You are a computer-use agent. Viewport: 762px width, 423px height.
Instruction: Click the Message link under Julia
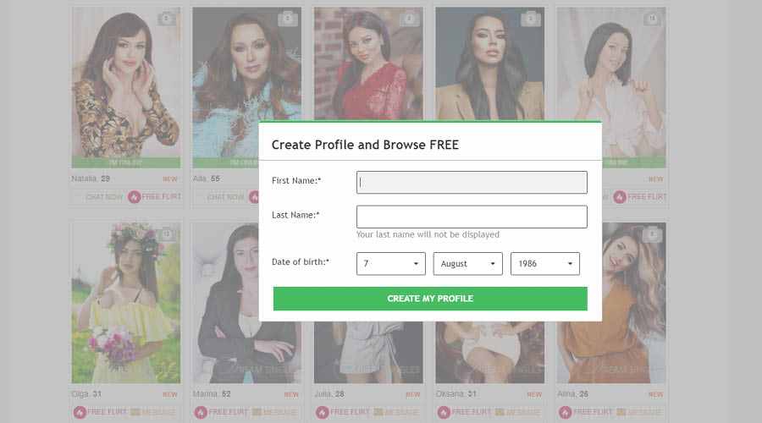tap(402, 412)
